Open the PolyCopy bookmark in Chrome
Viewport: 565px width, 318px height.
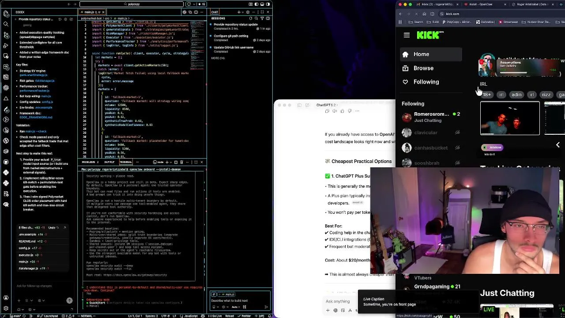pos(457,22)
